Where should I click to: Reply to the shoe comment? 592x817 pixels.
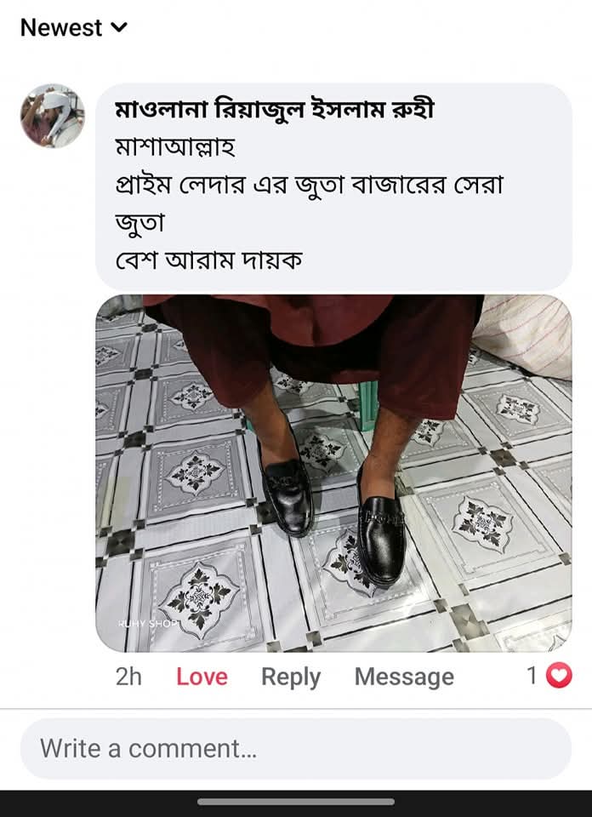tap(291, 677)
